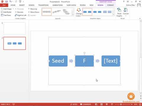Expand the Add Shape dropdown arrow
This screenshot has width=142, height=106.
tap(13, 9)
